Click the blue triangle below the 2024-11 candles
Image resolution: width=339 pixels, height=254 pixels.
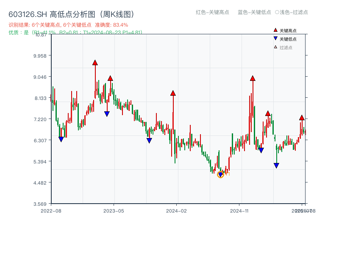261,150
